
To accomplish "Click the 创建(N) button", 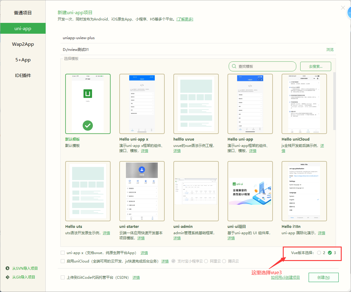I will pyautogui.click(x=323, y=278).
